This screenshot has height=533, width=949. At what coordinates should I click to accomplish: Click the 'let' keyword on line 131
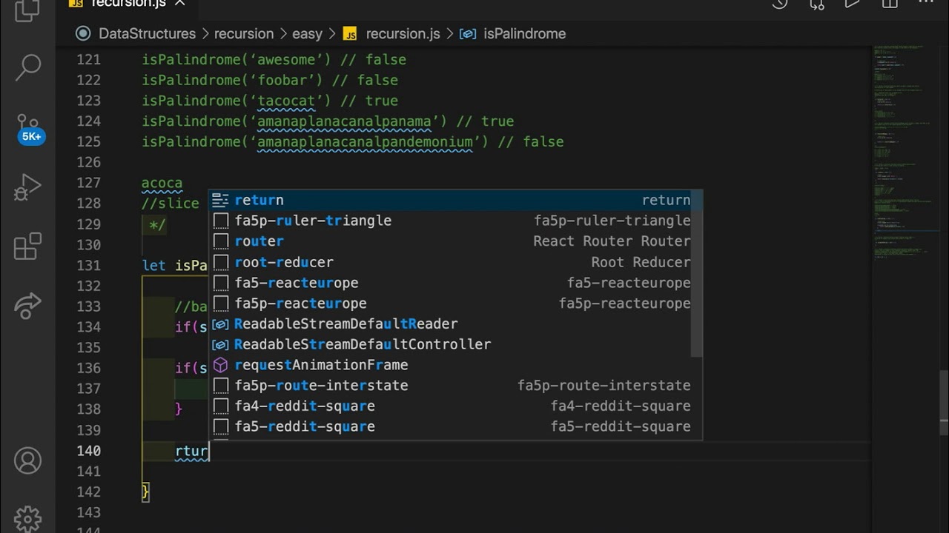pyautogui.click(x=153, y=266)
